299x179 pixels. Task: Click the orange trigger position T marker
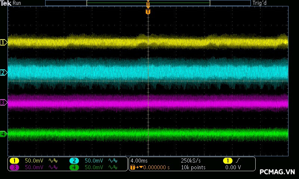coord(148,12)
